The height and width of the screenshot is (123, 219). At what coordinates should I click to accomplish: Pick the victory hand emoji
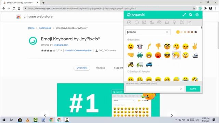click(195, 46)
